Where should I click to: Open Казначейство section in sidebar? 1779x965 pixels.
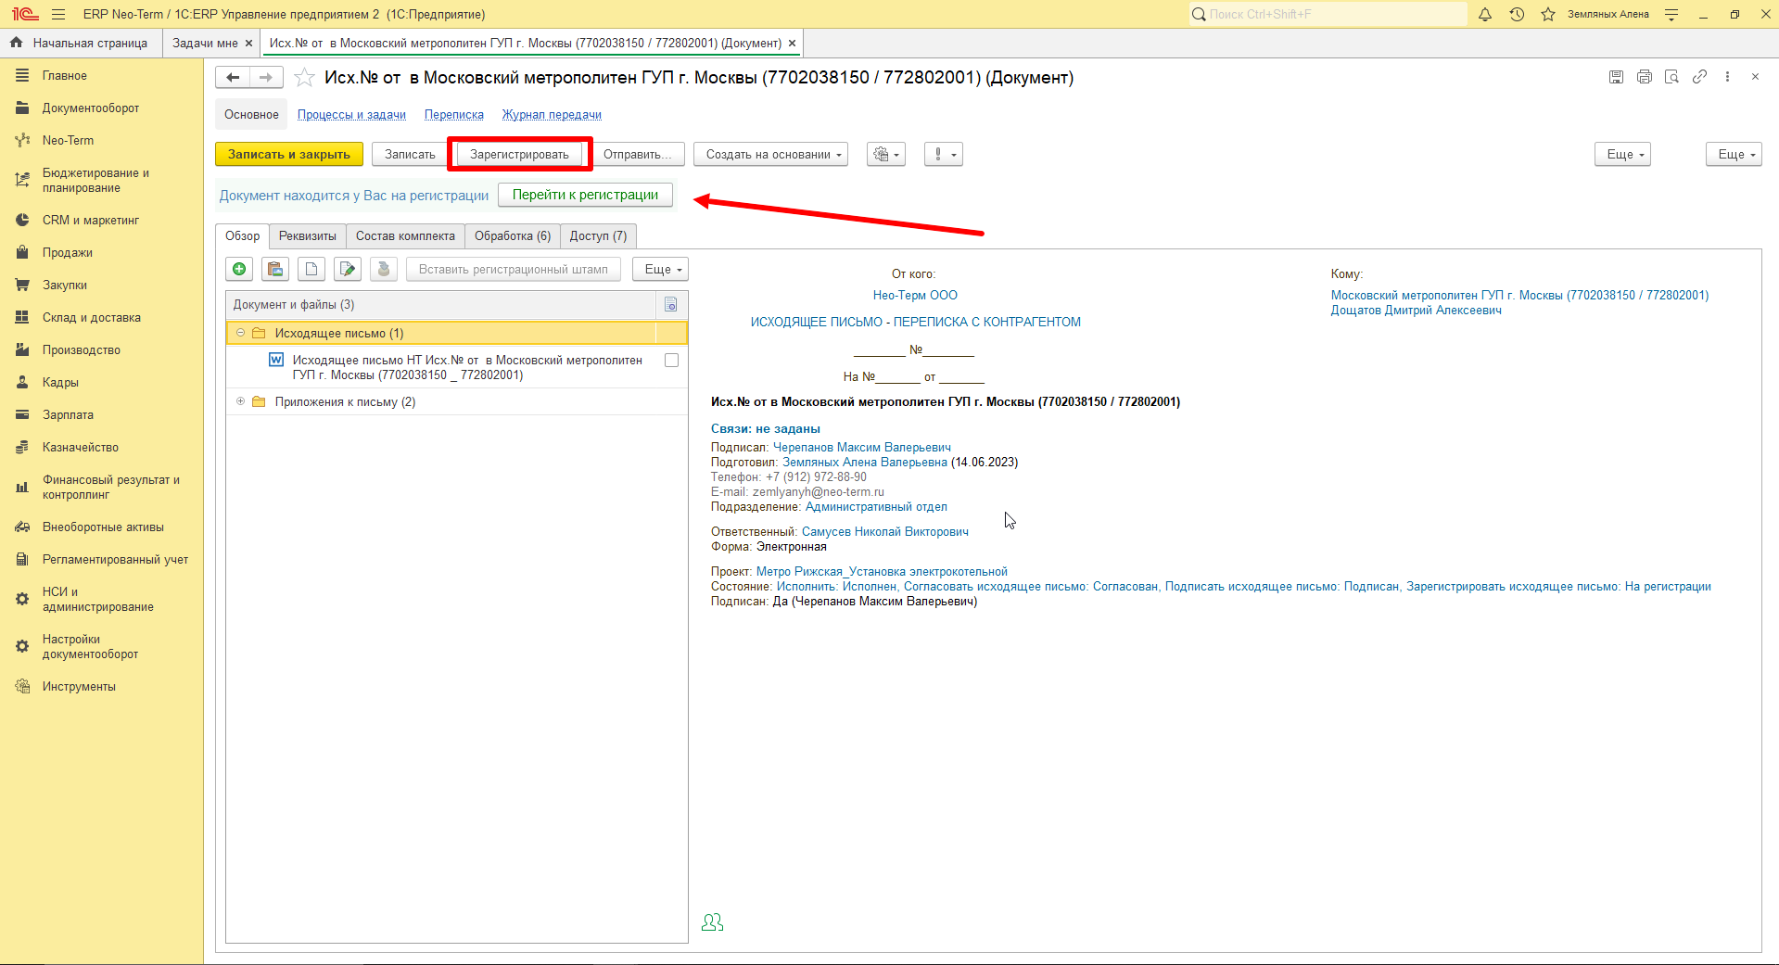click(x=81, y=448)
